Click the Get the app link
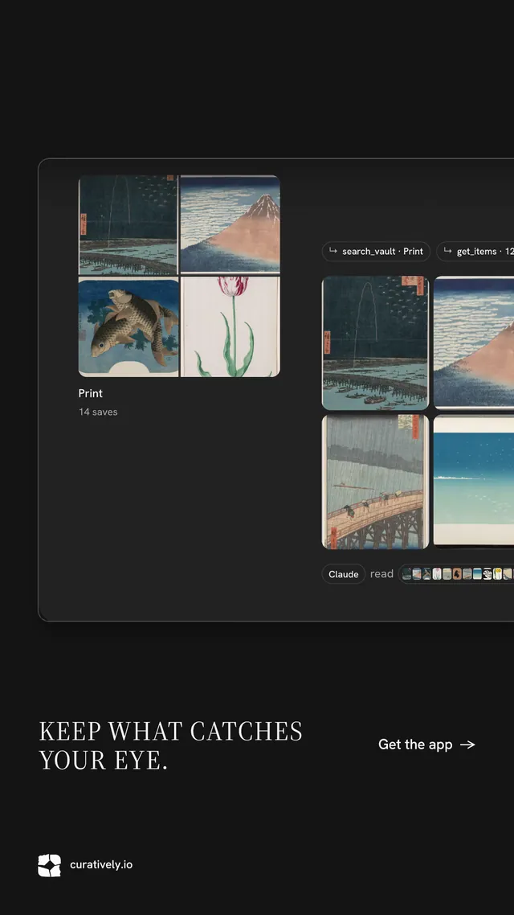The image size is (514, 915). tap(426, 745)
